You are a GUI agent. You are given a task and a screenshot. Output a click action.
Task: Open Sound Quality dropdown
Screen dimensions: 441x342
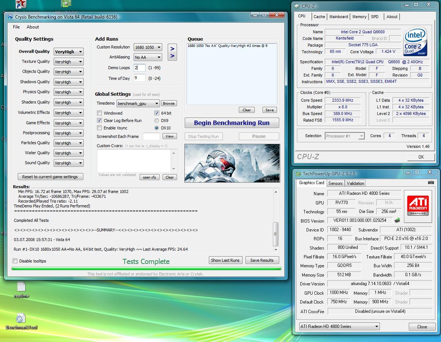[69, 163]
